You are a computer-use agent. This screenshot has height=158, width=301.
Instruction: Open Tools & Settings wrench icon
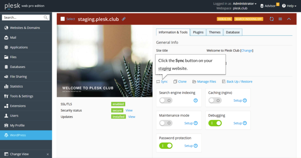pos(6,96)
